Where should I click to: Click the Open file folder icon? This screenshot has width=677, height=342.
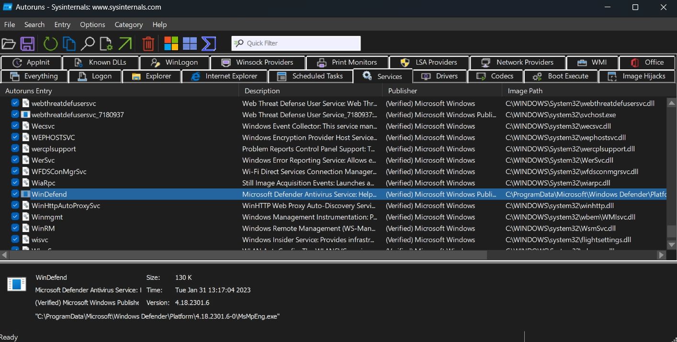[9, 44]
